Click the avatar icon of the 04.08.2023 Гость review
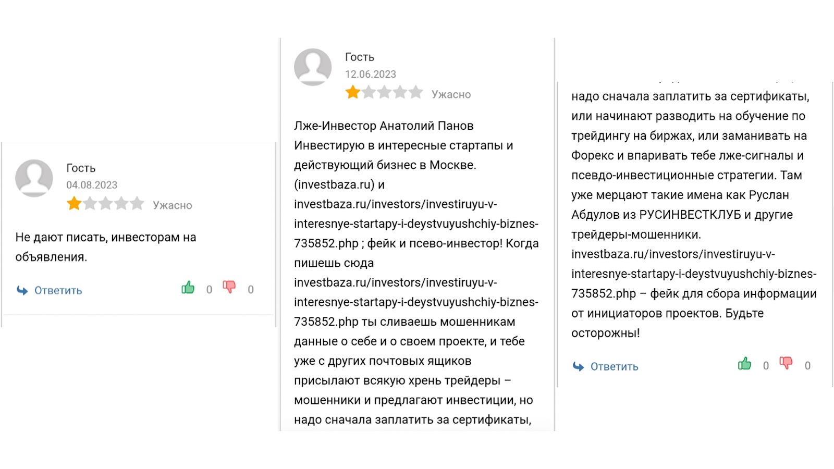The width and height of the screenshot is (834, 469). click(x=34, y=178)
